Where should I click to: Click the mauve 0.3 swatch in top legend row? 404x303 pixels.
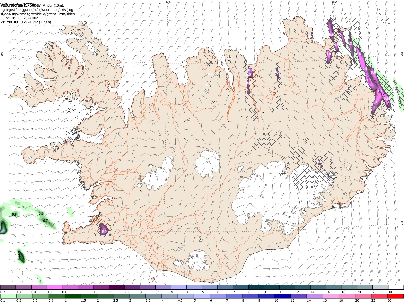tap(23, 288)
